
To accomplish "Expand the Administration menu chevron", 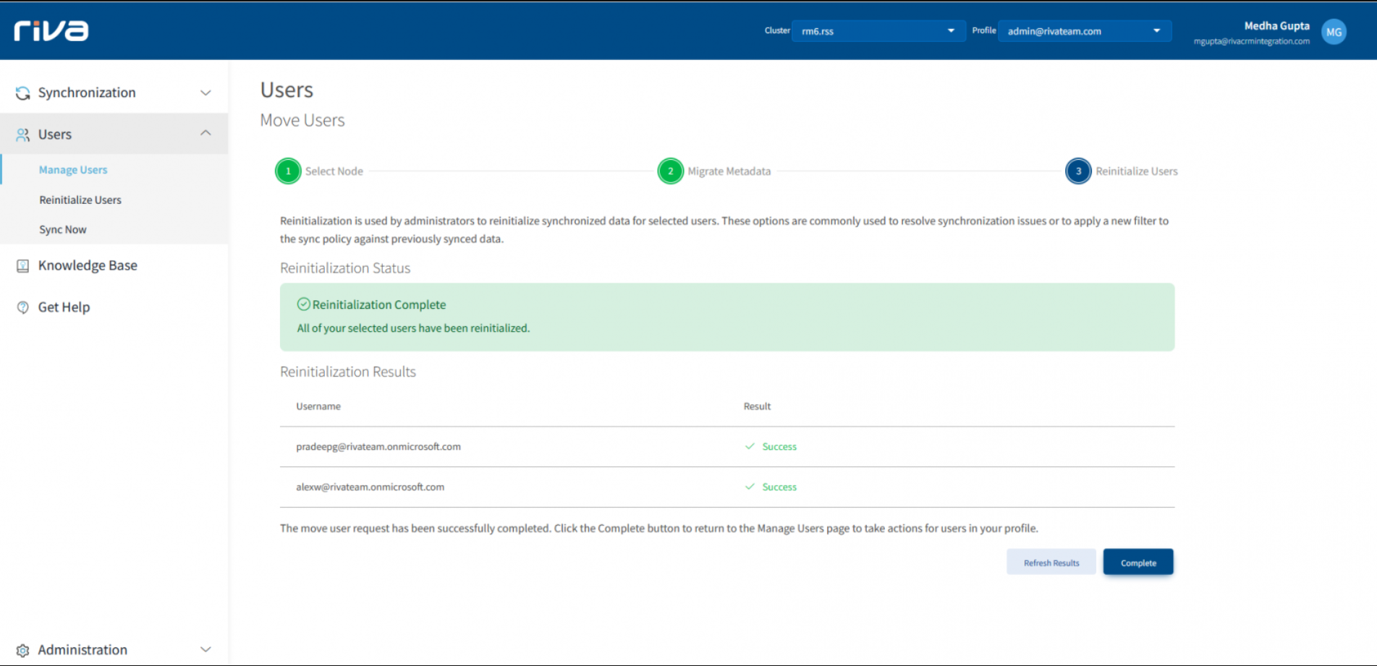I will pos(206,649).
